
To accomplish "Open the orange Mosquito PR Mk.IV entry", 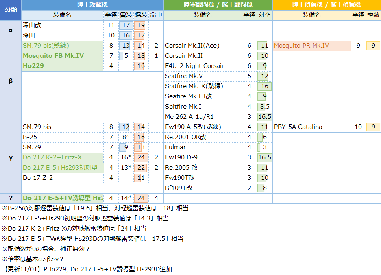I will coord(301,46).
